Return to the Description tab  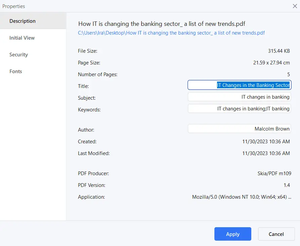click(22, 21)
